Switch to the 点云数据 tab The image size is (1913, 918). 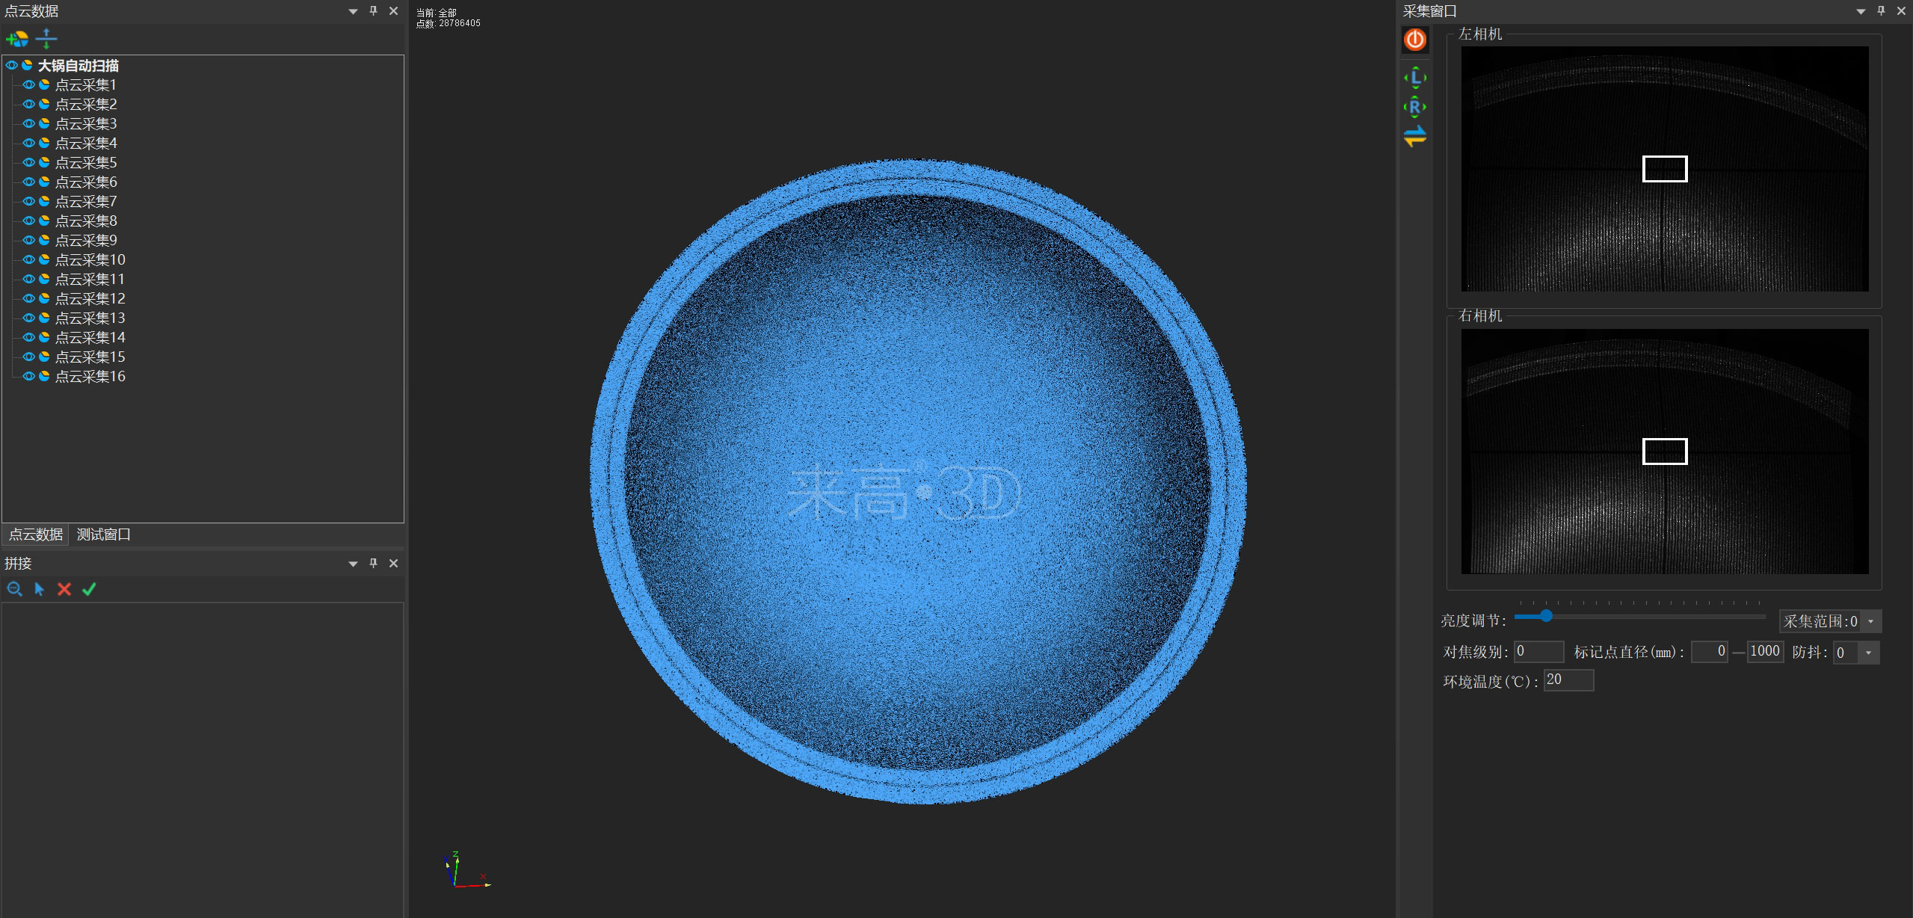35,535
